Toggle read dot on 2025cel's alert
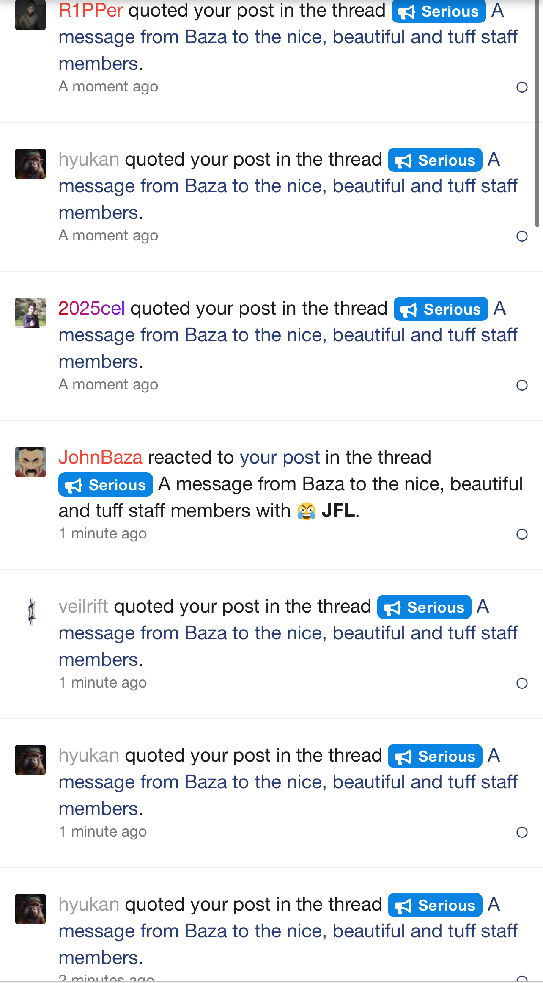The image size is (543, 983). [x=522, y=385]
